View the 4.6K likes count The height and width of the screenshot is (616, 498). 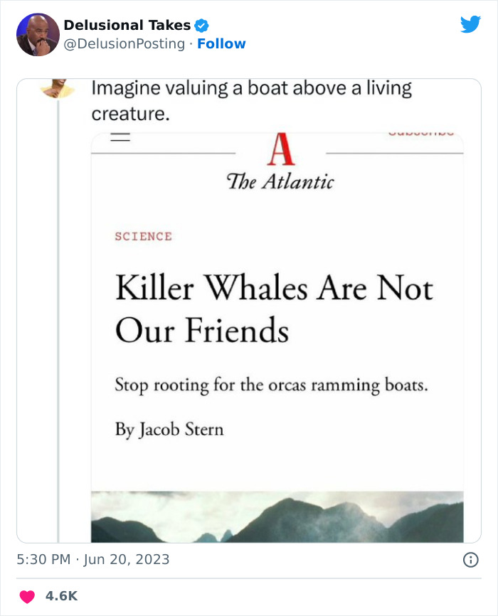[60, 596]
